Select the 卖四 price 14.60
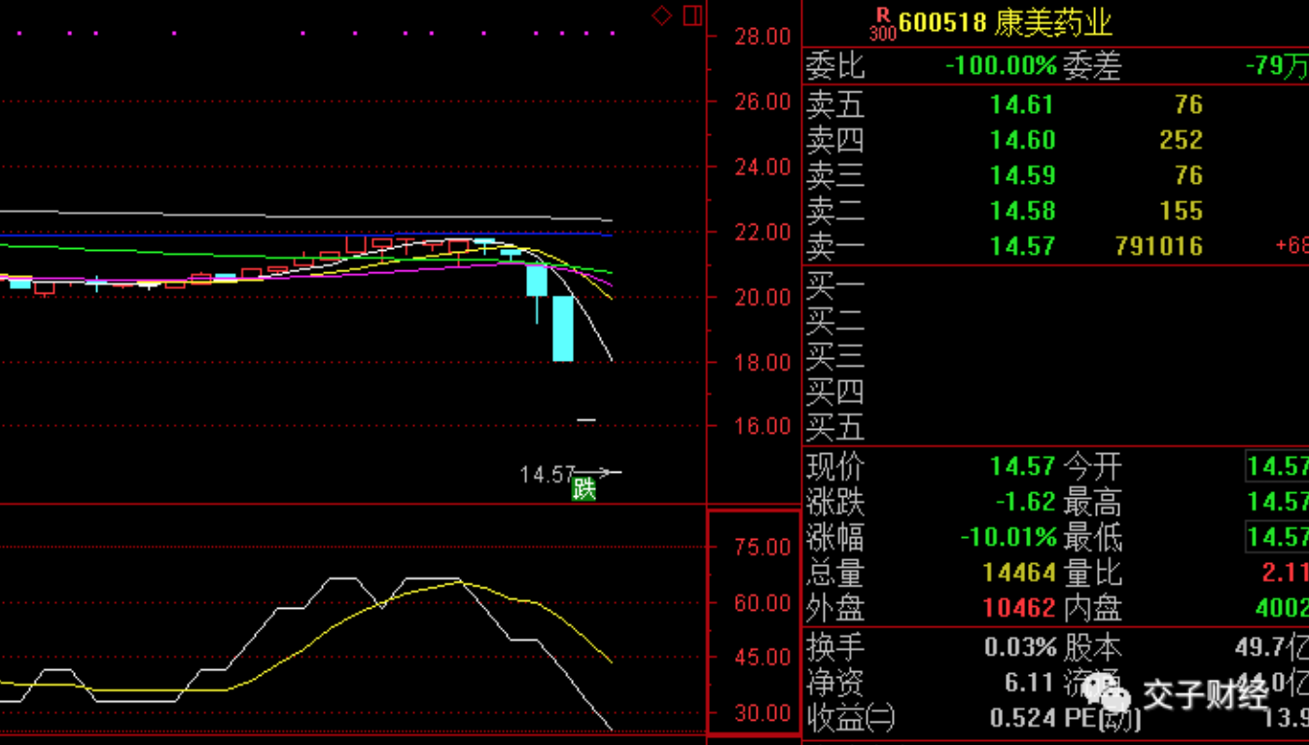Image resolution: width=1309 pixels, height=745 pixels. click(x=1022, y=140)
